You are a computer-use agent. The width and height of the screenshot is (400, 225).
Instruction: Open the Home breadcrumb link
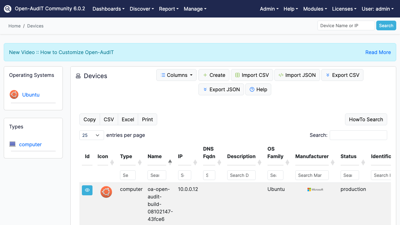[14, 26]
